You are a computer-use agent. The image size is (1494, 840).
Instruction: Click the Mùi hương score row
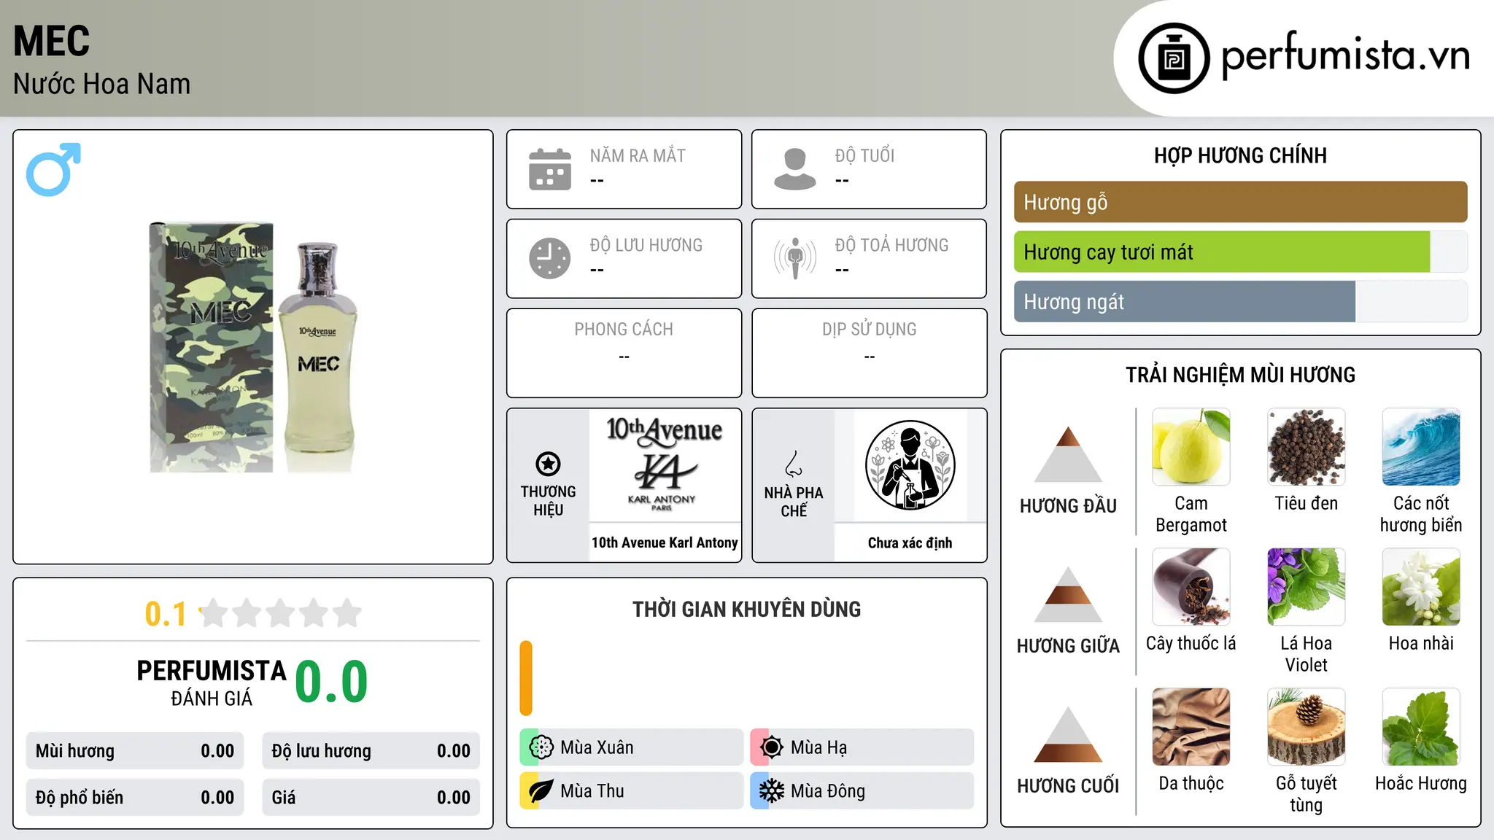pyautogui.click(x=135, y=751)
